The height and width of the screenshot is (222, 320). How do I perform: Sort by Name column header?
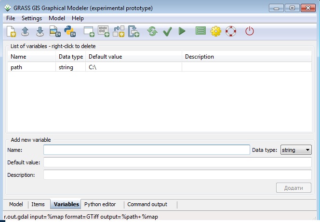click(32, 57)
